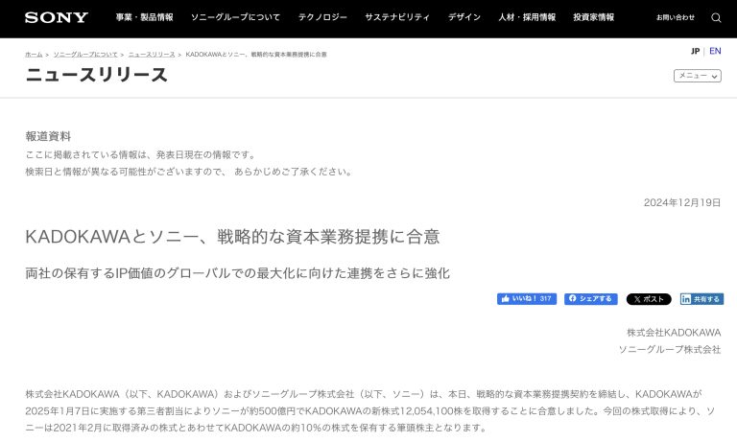Click ニュースリリース breadcrumb link
The width and height of the screenshot is (737, 442).
coord(152,55)
